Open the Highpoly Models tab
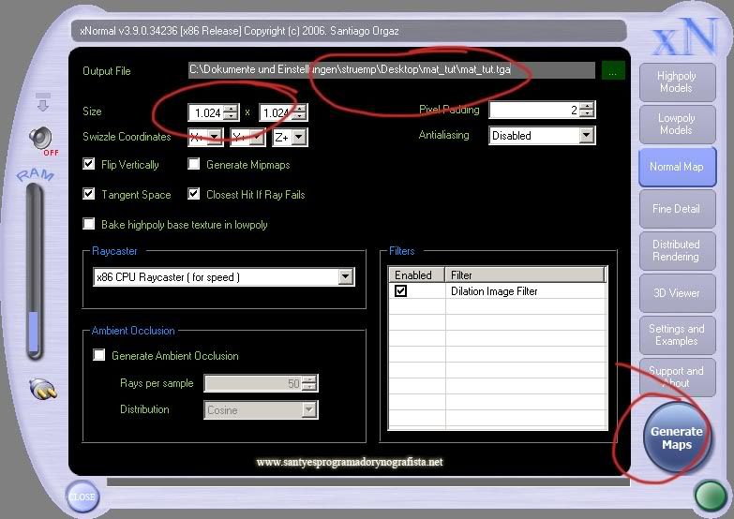 point(677,82)
